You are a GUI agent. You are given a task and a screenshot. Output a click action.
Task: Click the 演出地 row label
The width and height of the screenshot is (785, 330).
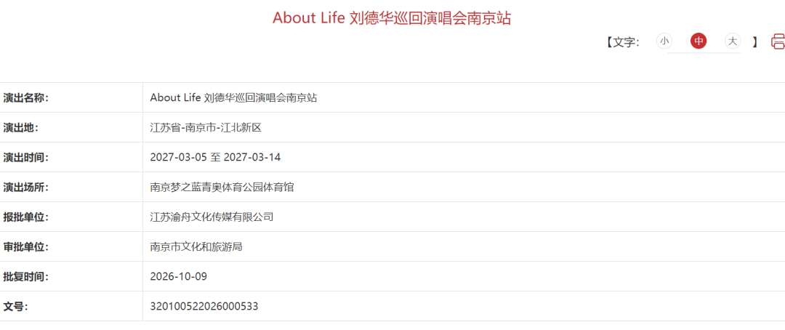point(20,127)
